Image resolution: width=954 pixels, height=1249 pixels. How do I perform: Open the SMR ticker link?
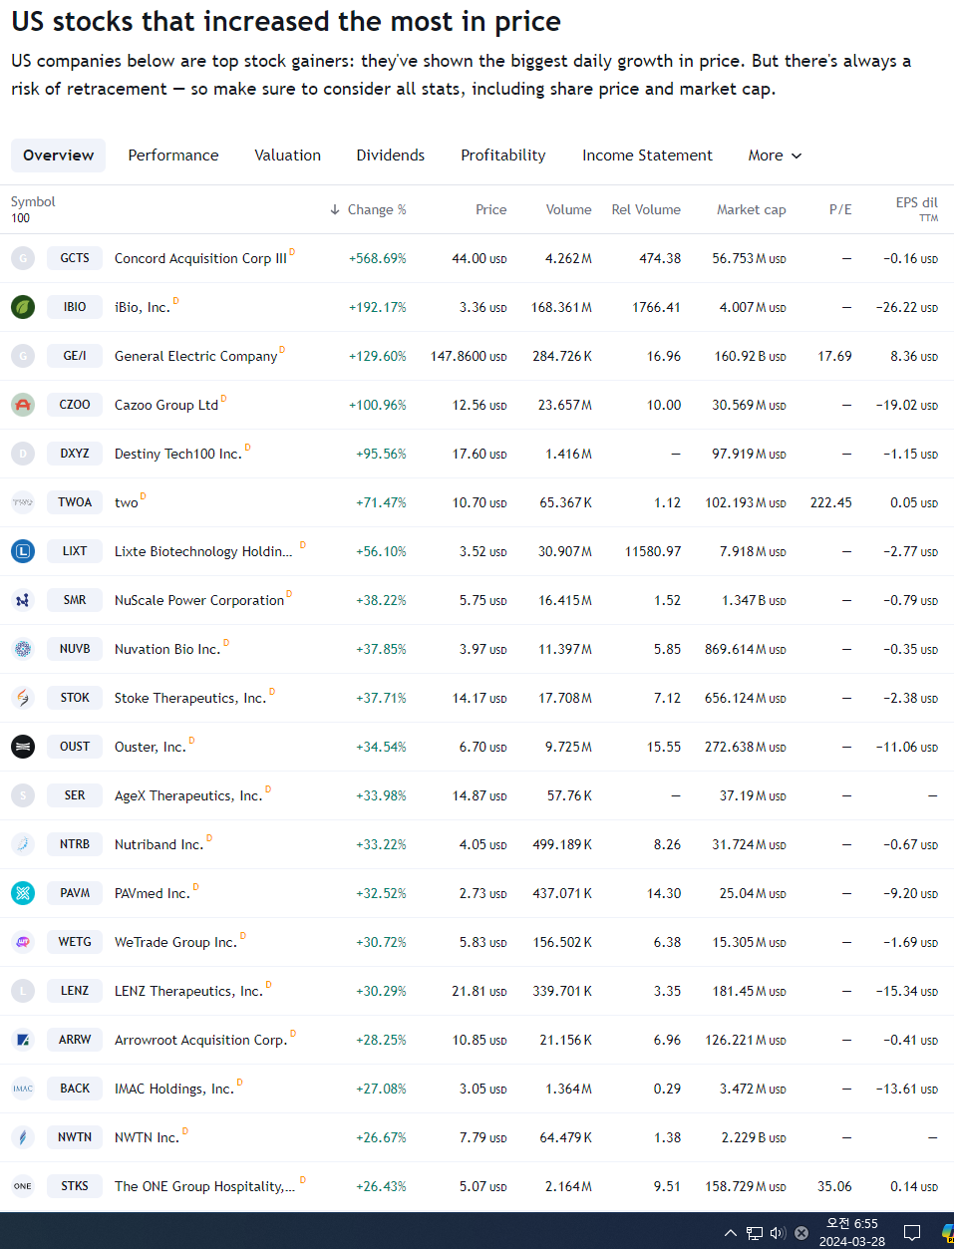click(x=75, y=600)
